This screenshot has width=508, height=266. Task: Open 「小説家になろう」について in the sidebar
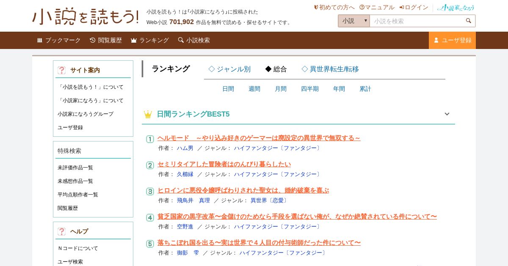(x=91, y=100)
